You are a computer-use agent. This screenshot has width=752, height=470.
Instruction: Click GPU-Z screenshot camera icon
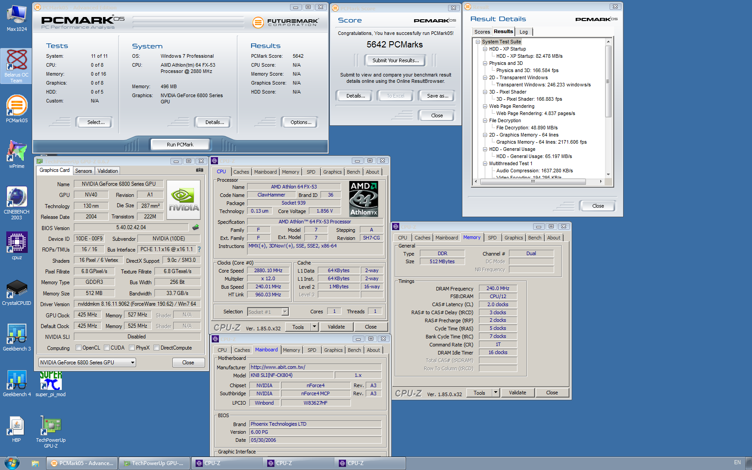click(x=200, y=170)
